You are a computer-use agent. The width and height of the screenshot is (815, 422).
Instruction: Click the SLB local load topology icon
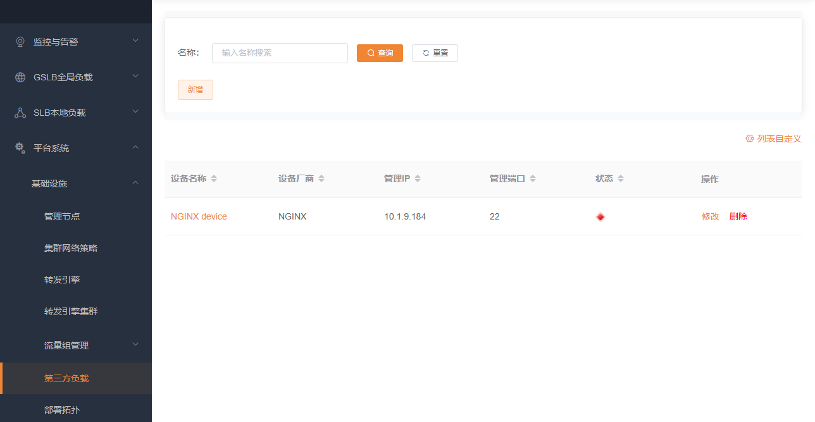tap(20, 113)
